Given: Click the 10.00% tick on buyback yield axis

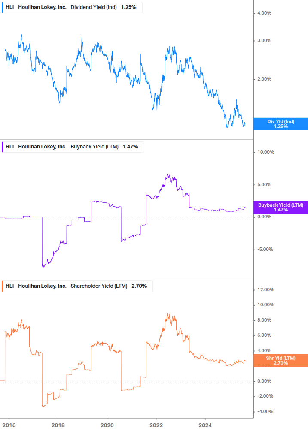Looking at the screenshot, I should (265, 152).
